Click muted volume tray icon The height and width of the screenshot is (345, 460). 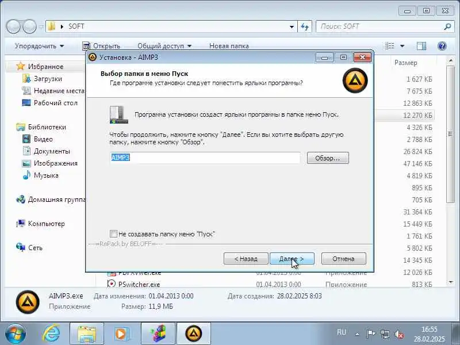pos(399,334)
